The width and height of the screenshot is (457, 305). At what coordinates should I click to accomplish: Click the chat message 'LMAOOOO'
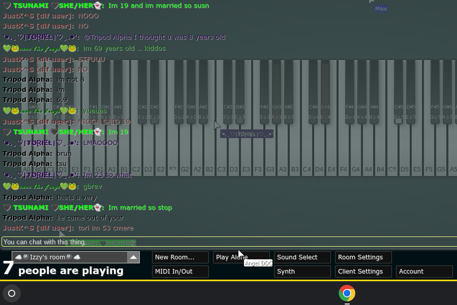101,143
